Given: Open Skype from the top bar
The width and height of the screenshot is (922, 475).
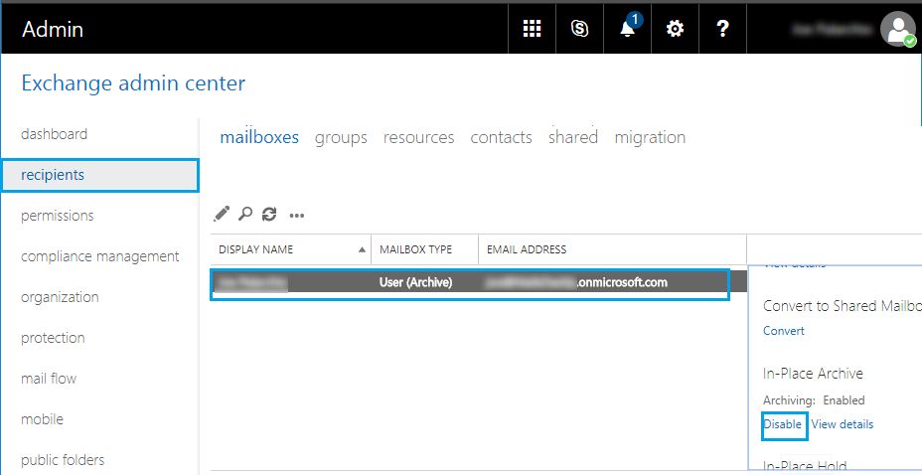Looking at the screenshot, I should [x=579, y=29].
